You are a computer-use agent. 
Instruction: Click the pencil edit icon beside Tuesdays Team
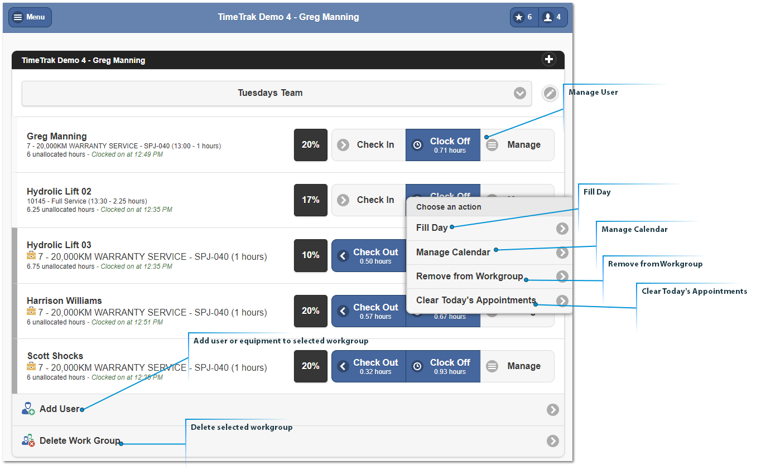[550, 93]
